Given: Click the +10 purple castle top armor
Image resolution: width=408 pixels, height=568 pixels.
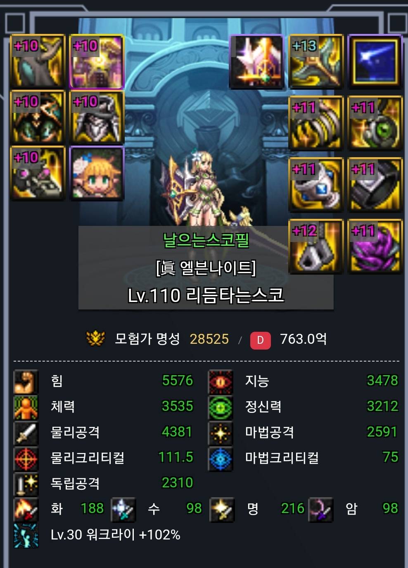Looking at the screenshot, I should (97, 61).
